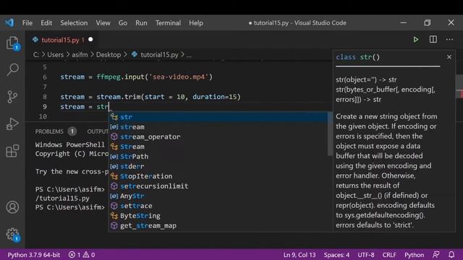Click line number 9 in the gutter
The width and height of the screenshot is (463, 260).
click(x=45, y=107)
